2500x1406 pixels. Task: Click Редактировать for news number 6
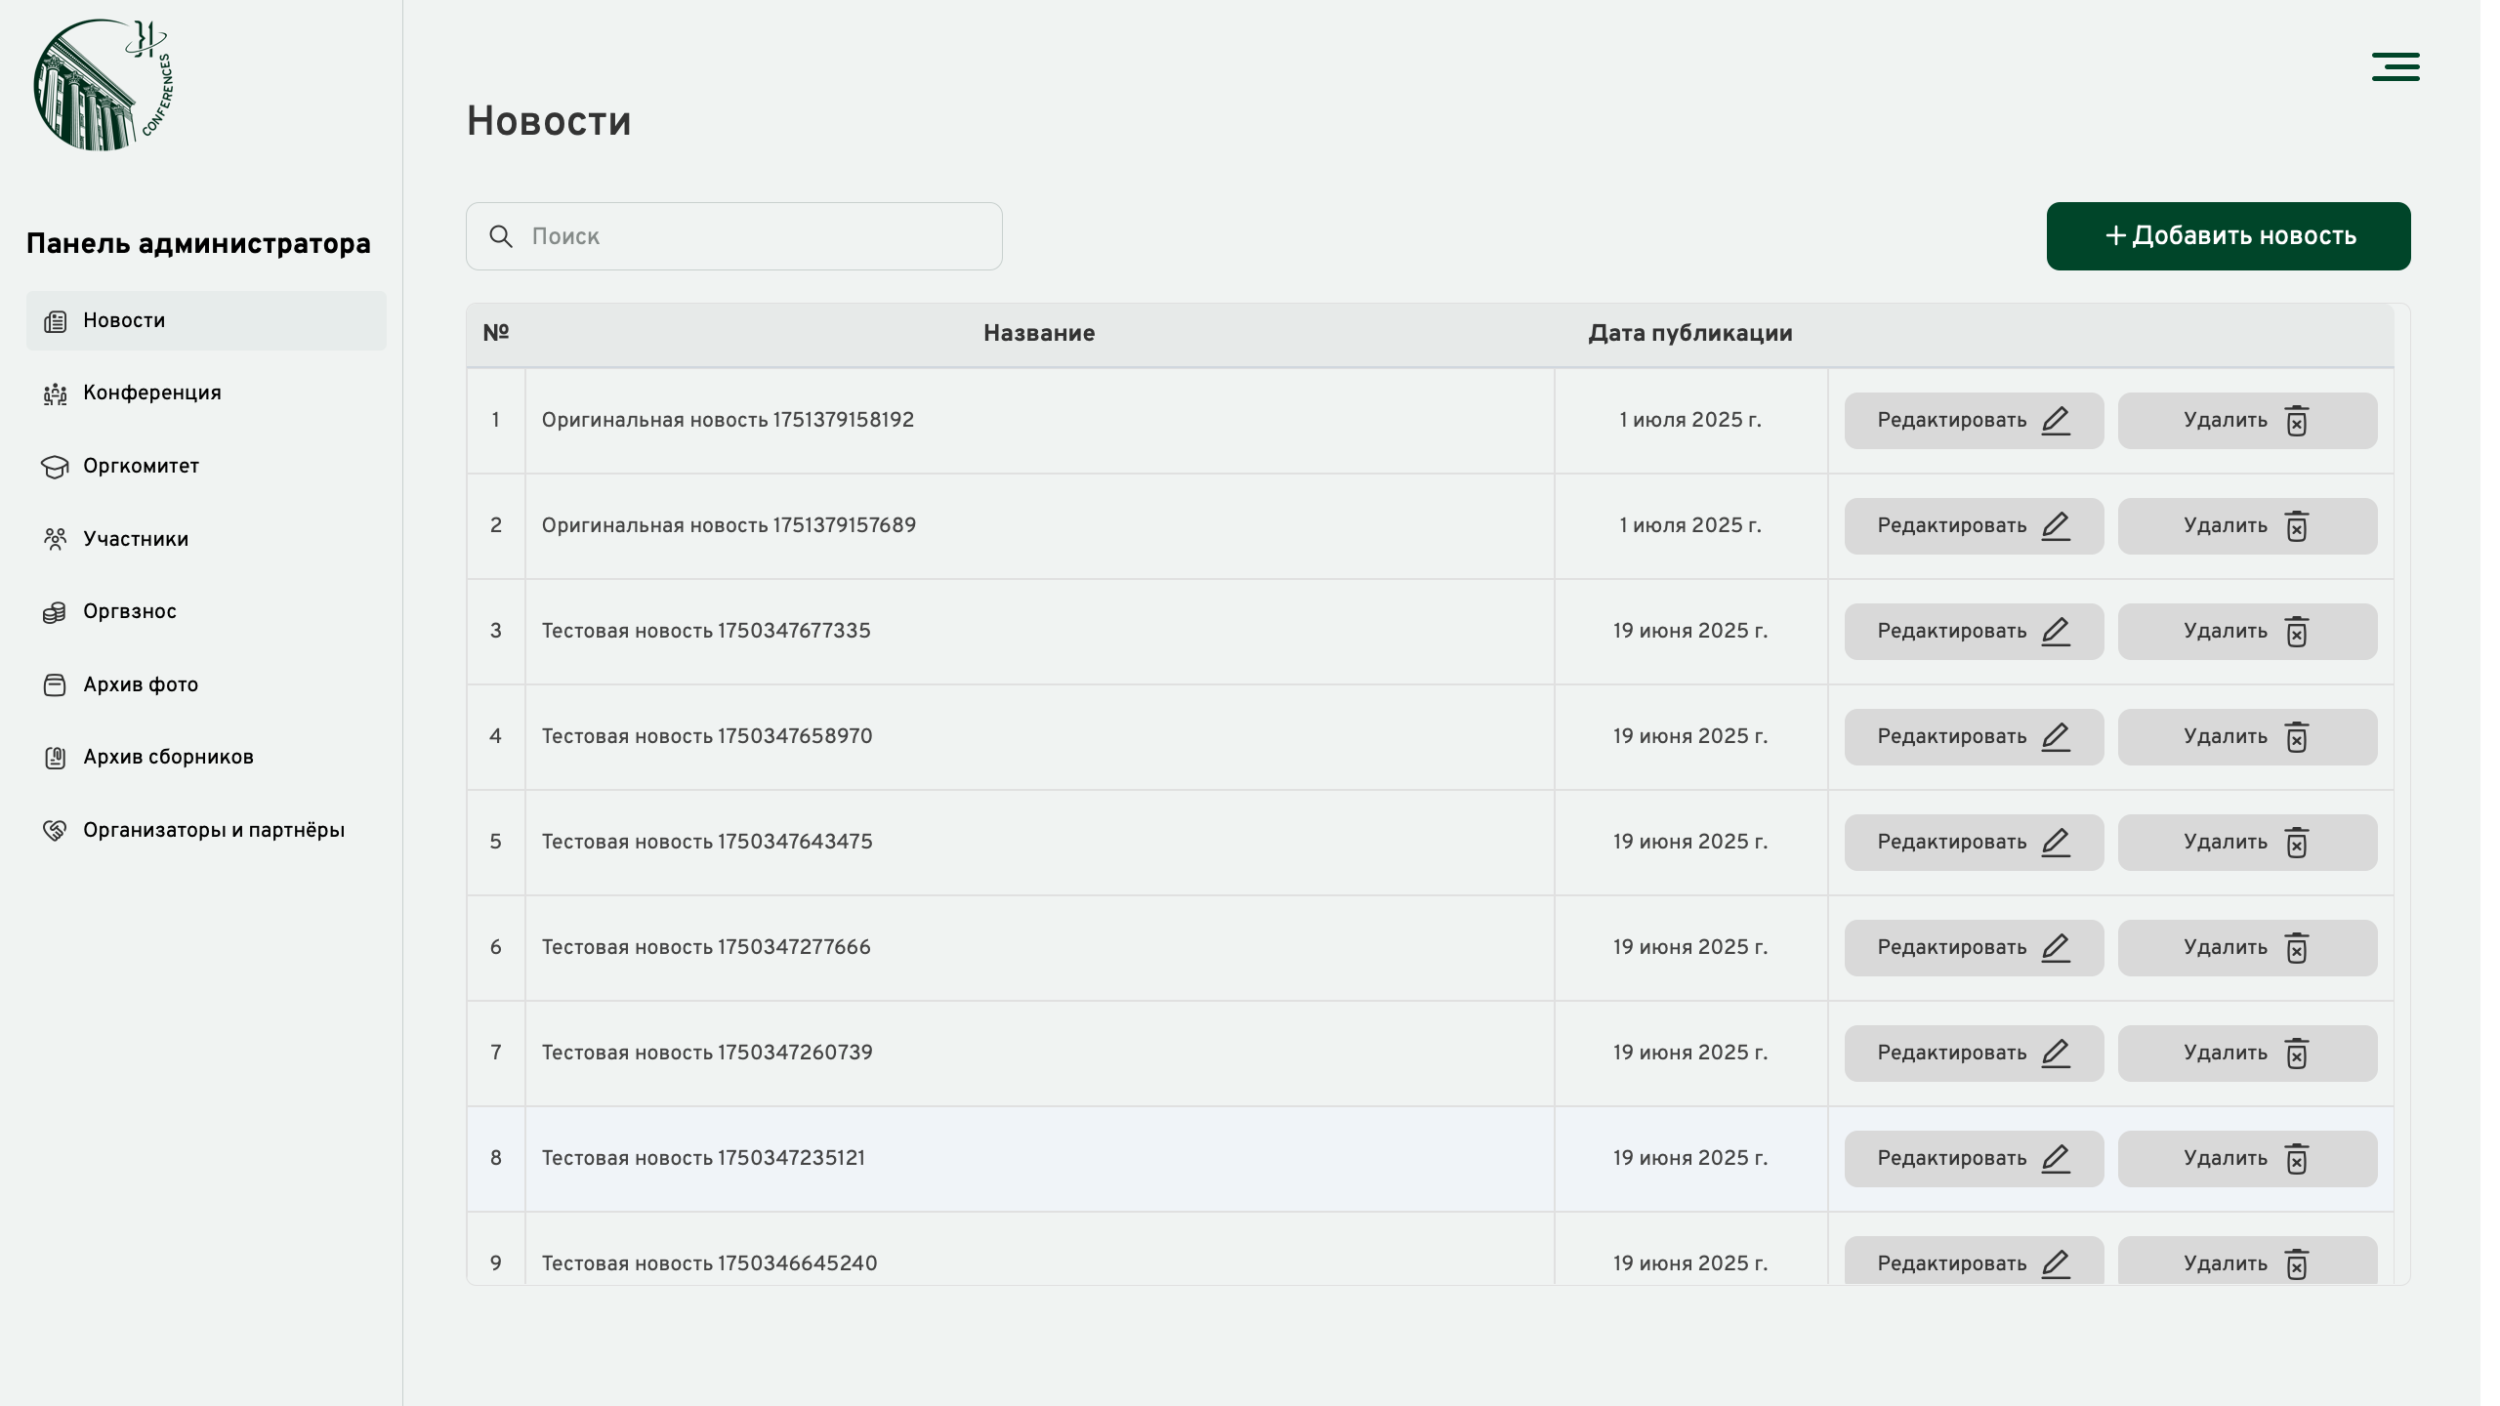click(1974, 948)
